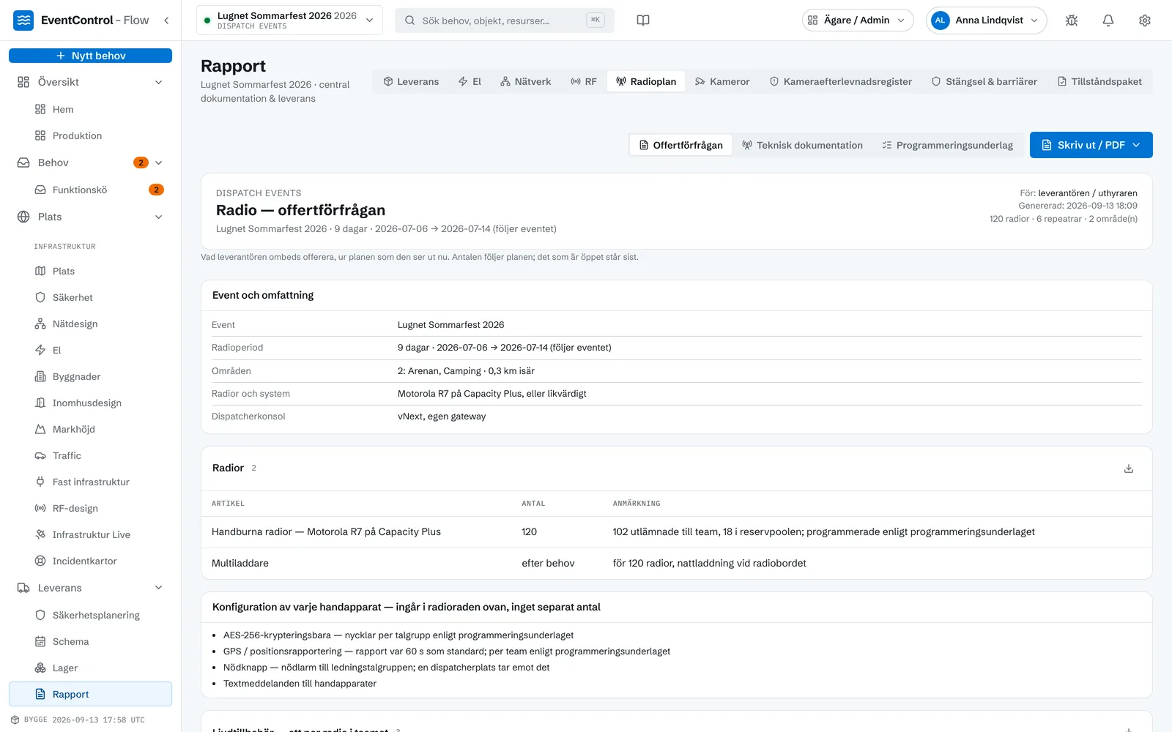Switch to the Kameror tab
The image size is (1172, 732).
click(722, 81)
